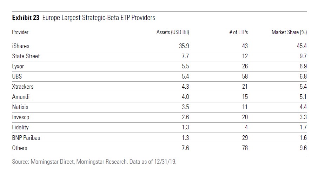This screenshot has height=176, width=318.
Task: Click iShares assets value 35.9
Action: [184, 46]
